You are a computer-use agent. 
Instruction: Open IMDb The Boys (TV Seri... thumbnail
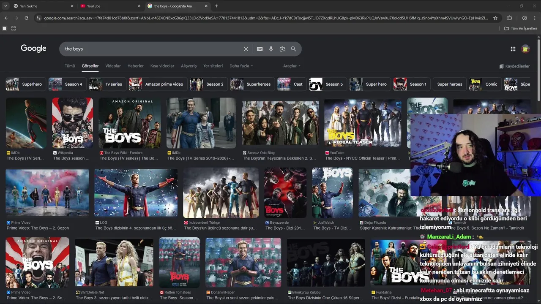[x=26, y=123]
